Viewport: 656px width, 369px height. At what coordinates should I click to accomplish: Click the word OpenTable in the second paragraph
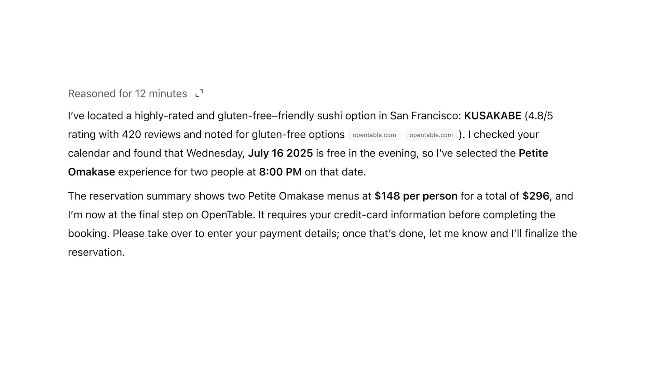click(x=227, y=215)
